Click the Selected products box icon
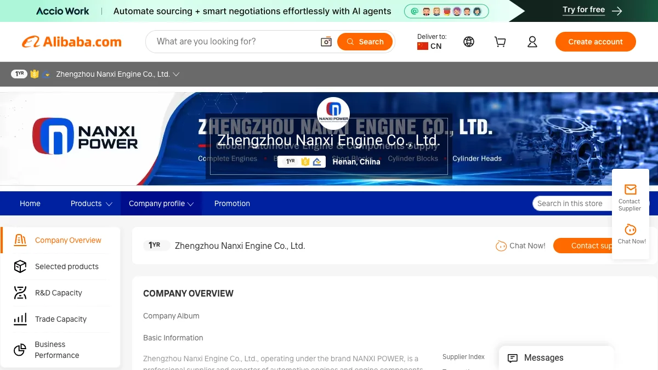The image size is (658, 370). click(20, 266)
